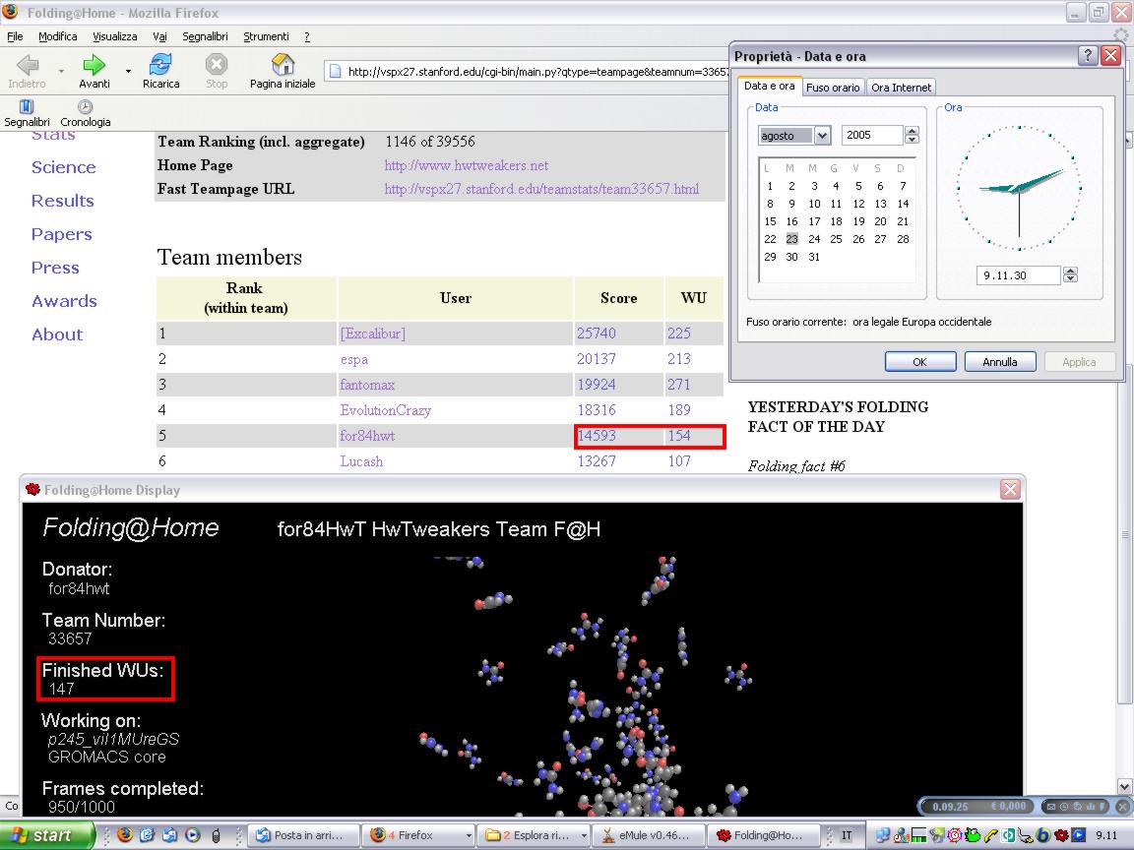Go to Pagina iniziale home icon

click(x=283, y=64)
